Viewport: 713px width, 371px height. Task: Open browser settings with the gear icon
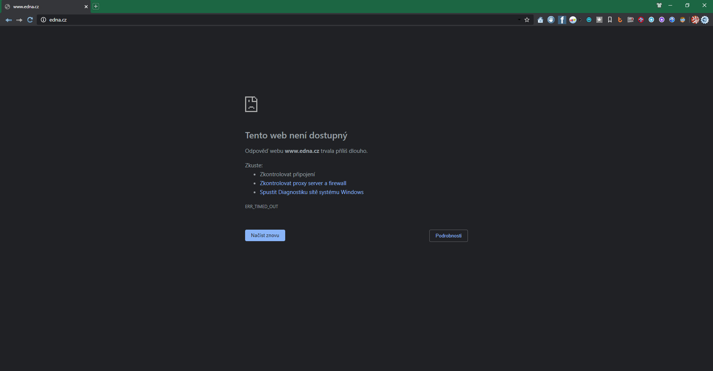click(705, 20)
